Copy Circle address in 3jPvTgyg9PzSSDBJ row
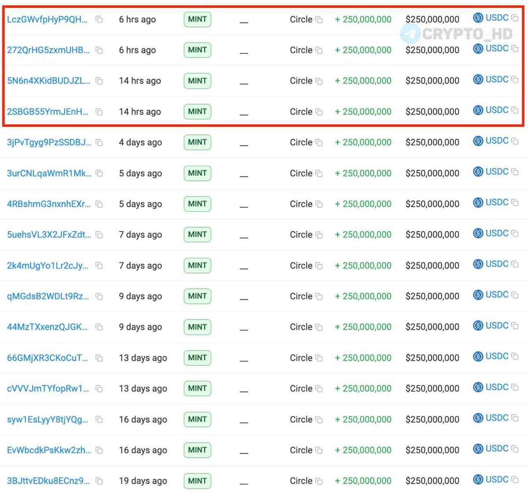The height and width of the screenshot is (496, 528). point(319,143)
